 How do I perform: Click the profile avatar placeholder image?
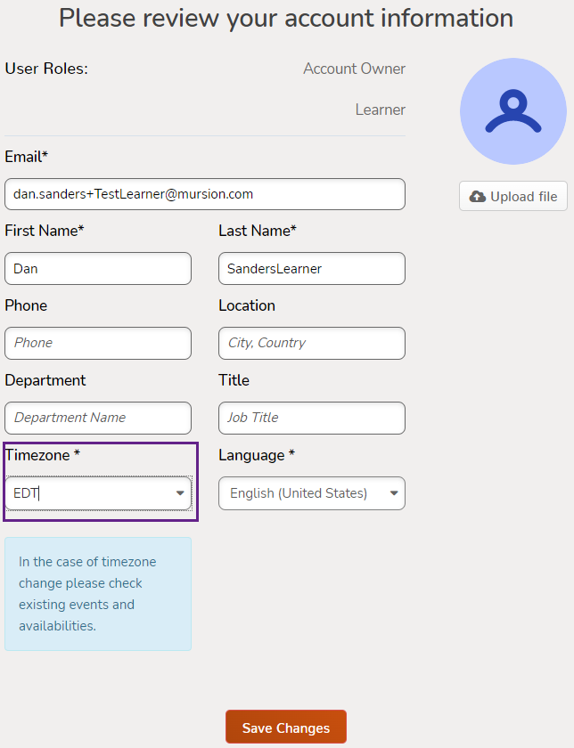point(512,111)
